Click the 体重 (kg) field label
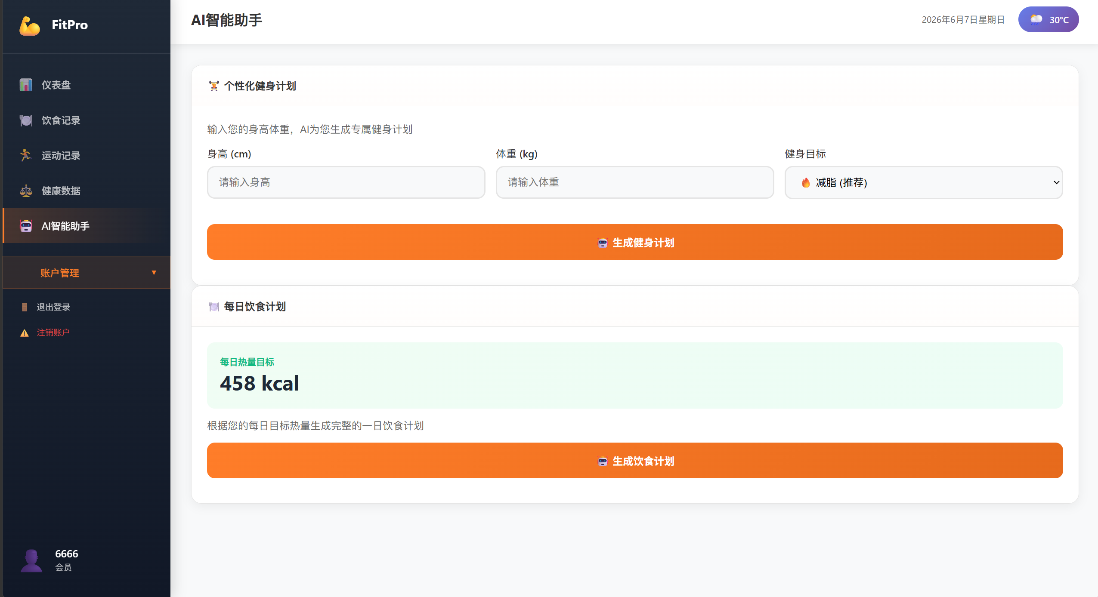The width and height of the screenshot is (1098, 597). tap(517, 154)
